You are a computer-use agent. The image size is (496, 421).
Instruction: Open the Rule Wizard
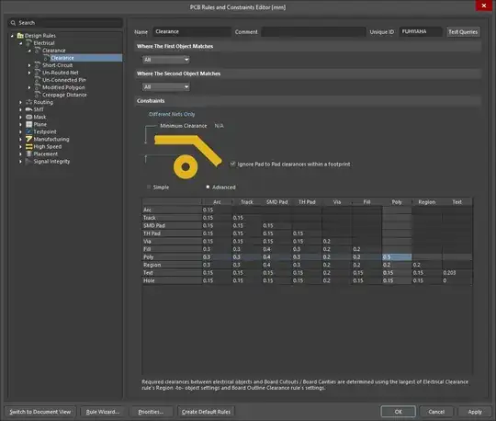(x=103, y=412)
